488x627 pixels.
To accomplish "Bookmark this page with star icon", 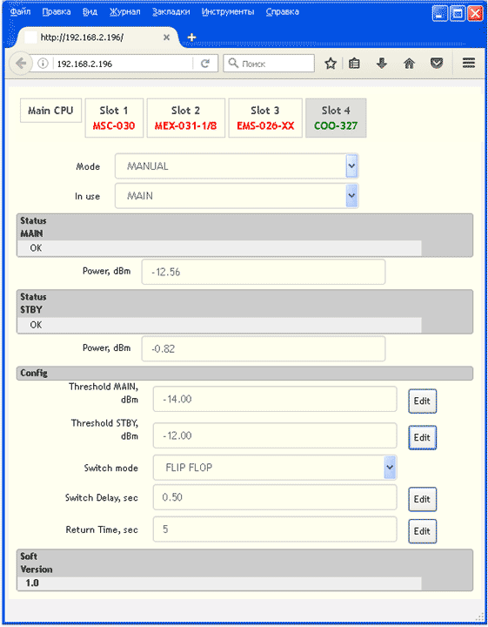I will (x=331, y=64).
